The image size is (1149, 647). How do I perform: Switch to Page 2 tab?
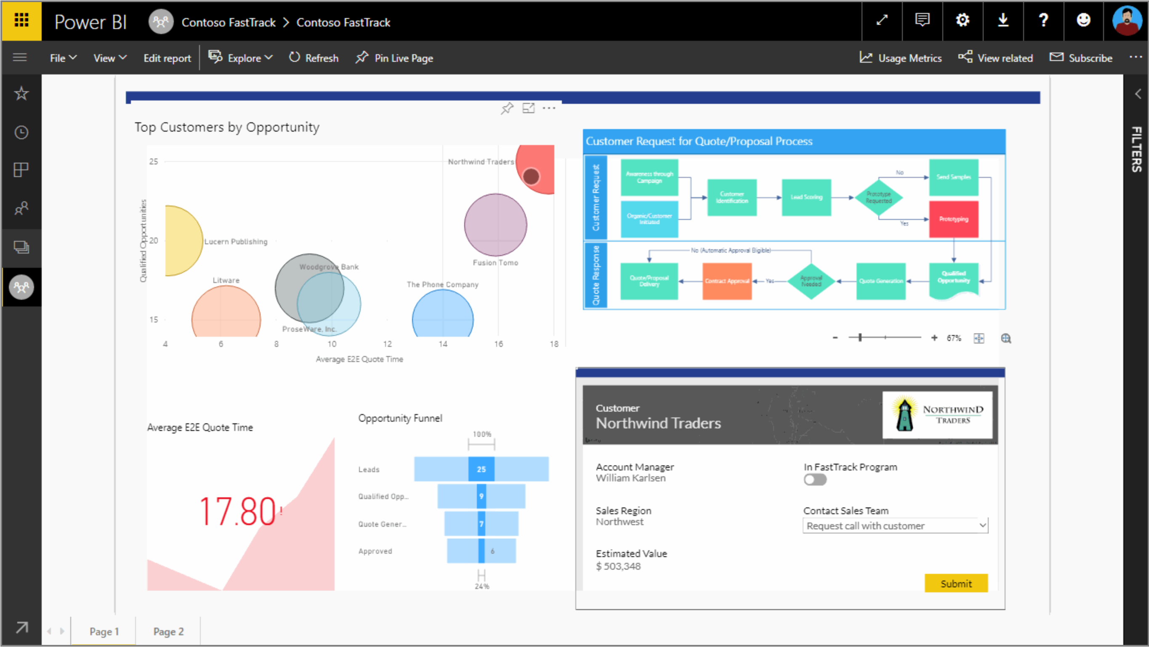168,631
